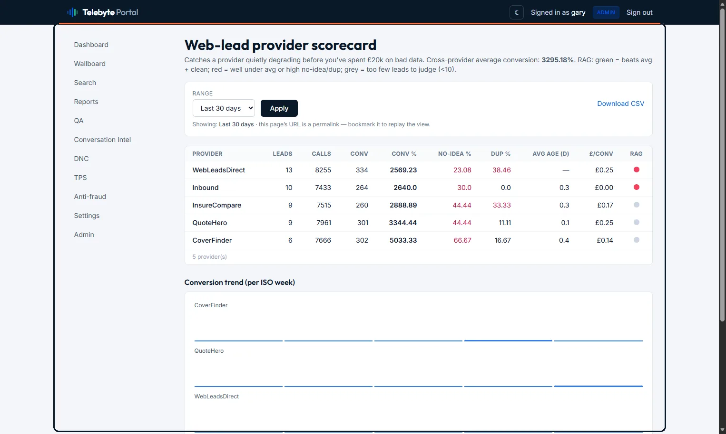Click the £0.17 cost per conversion
Image resolution: width=726 pixels, height=434 pixels.
tap(605, 205)
